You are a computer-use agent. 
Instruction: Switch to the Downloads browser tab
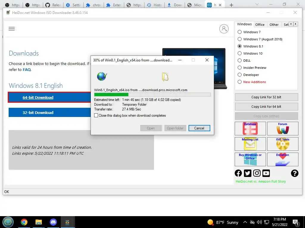click(175, 5)
